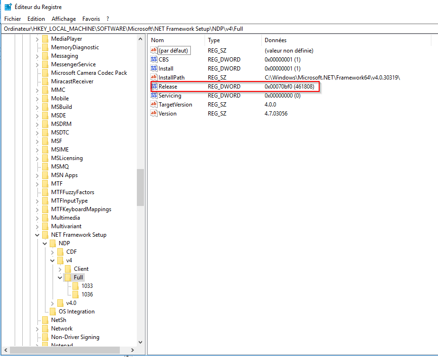The image size is (438, 357).
Task: Click the v4 folder icon
Action: [x=60, y=260]
